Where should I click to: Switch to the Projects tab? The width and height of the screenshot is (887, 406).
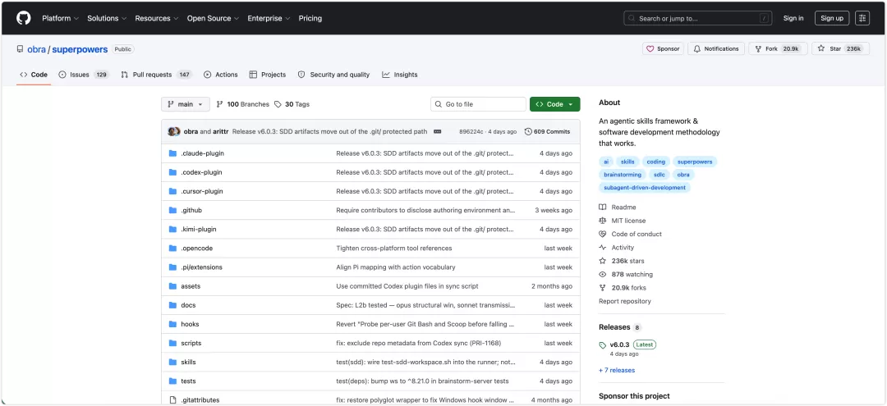coord(268,75)
